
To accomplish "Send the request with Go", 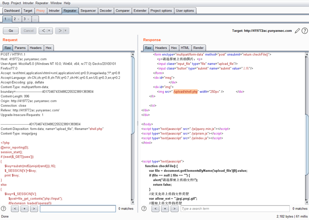I will (11, 31).
